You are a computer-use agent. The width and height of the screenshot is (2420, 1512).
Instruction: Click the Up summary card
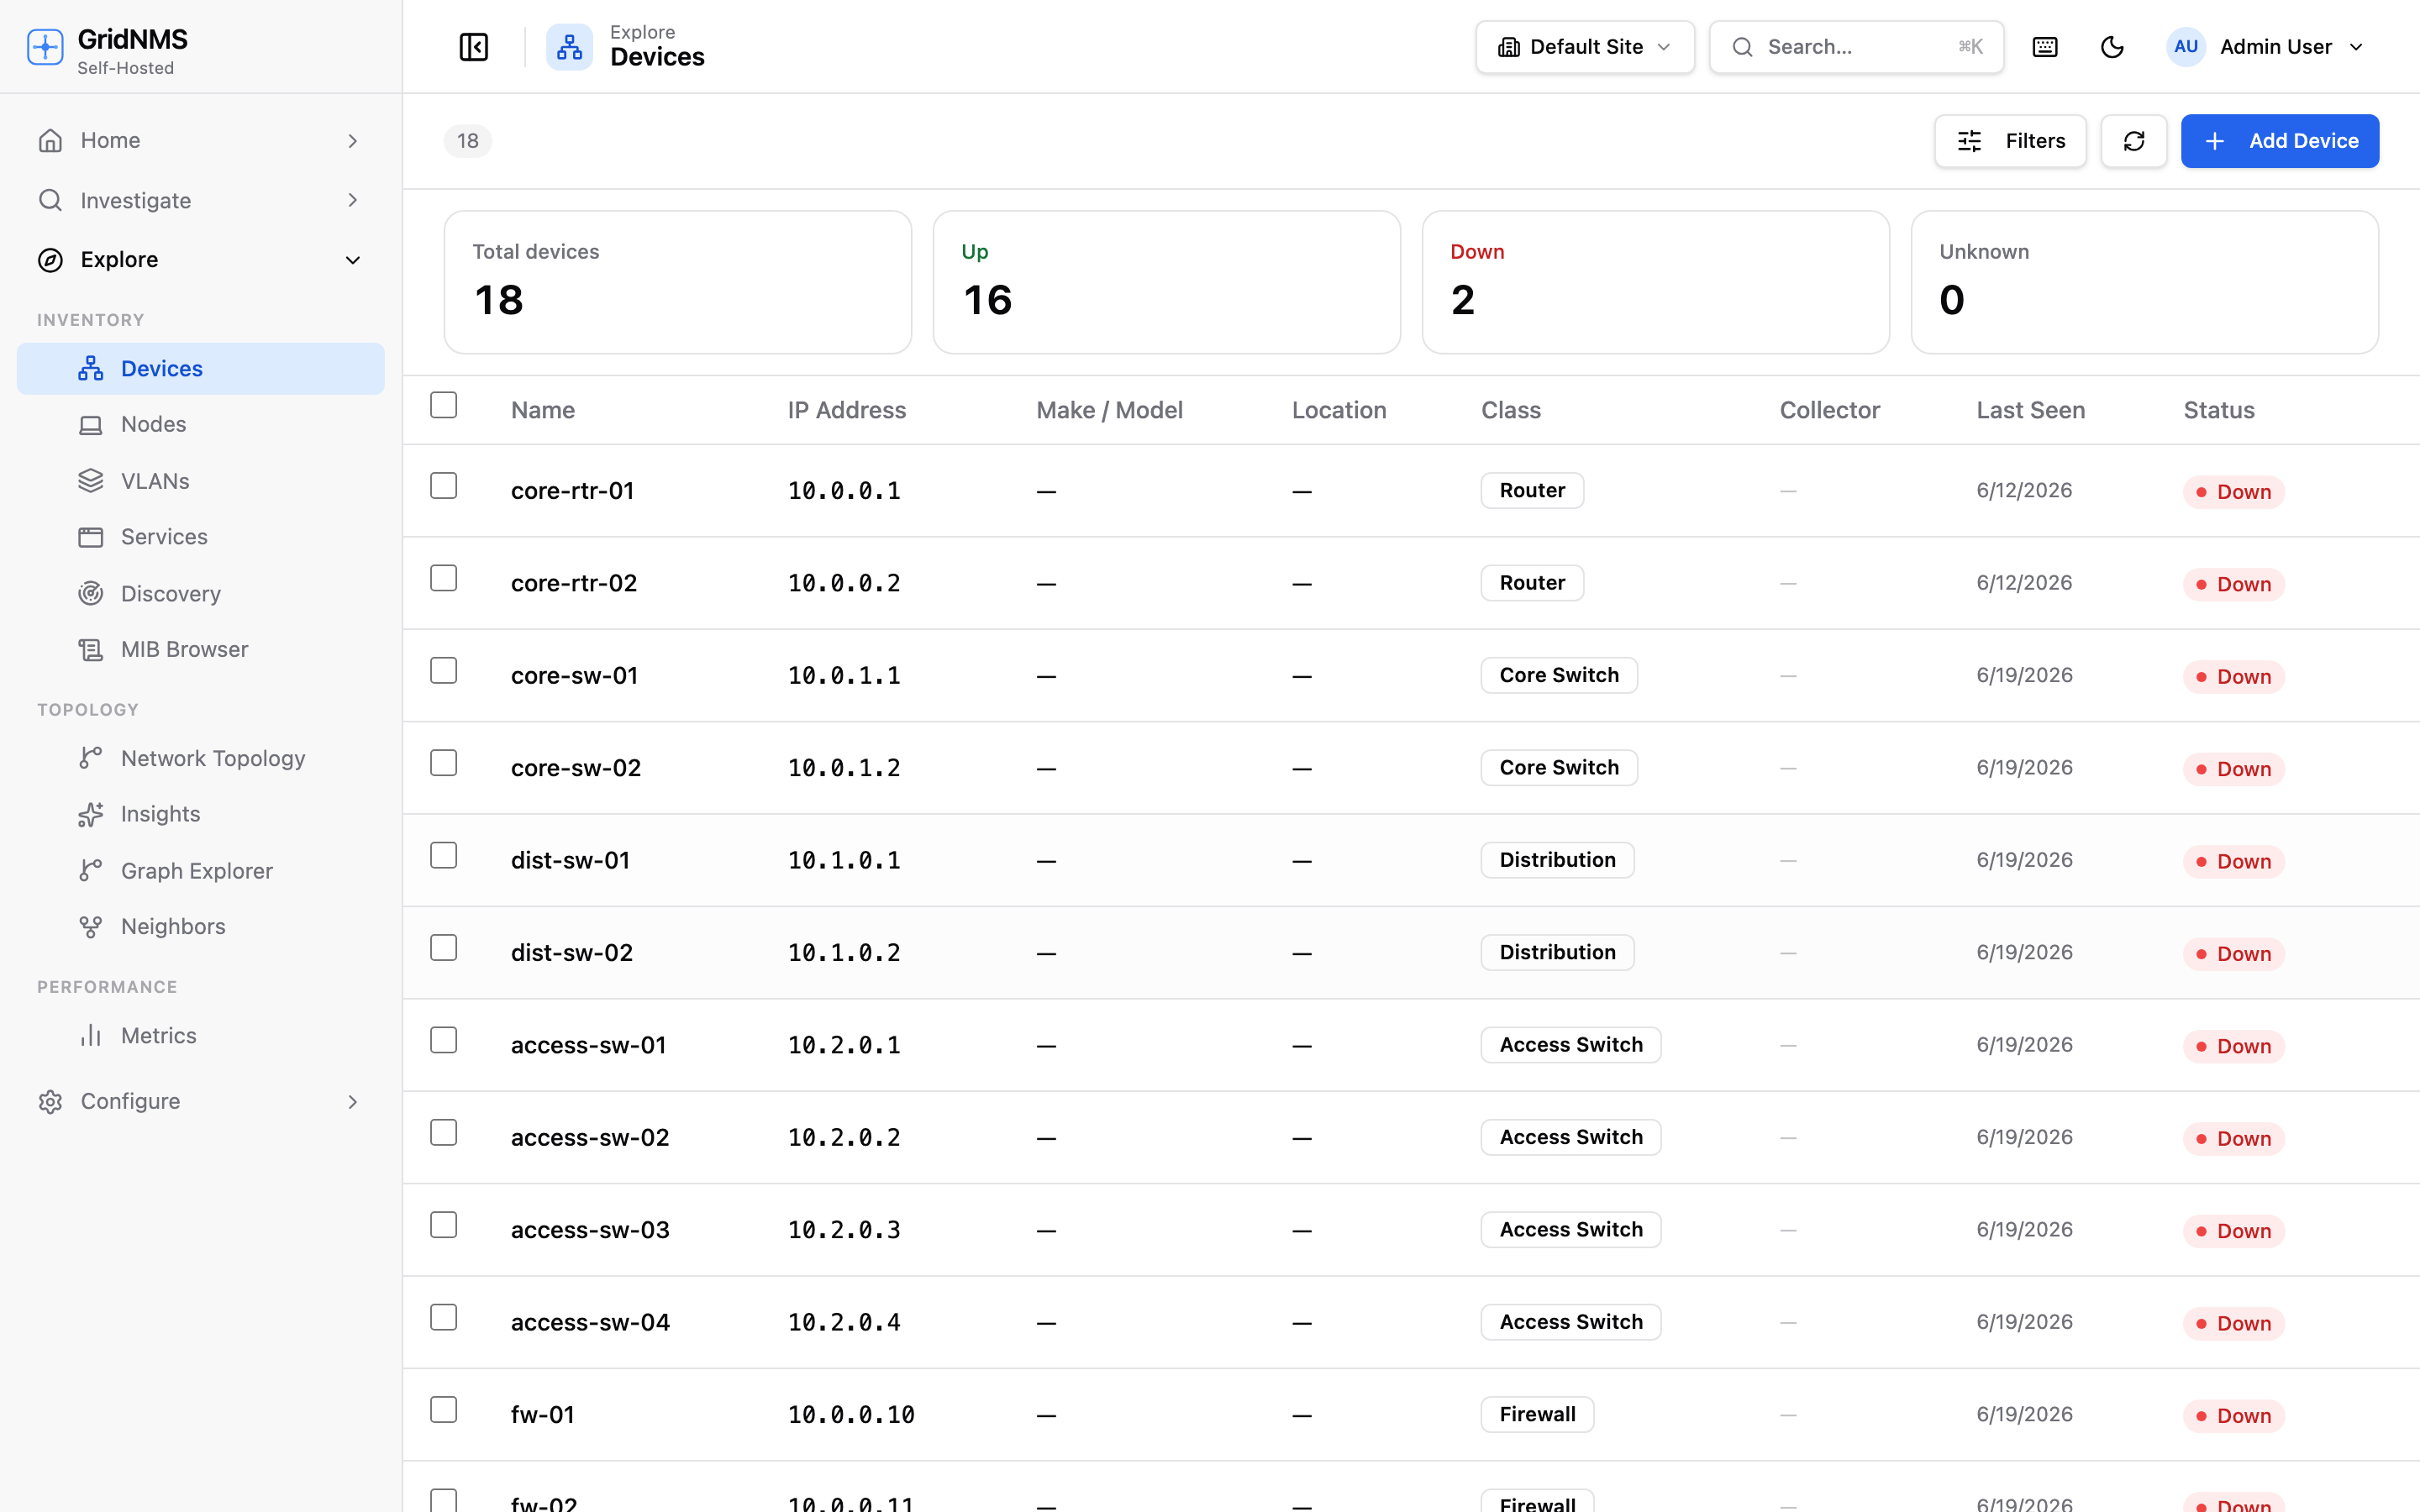[x=1166, y=282]
